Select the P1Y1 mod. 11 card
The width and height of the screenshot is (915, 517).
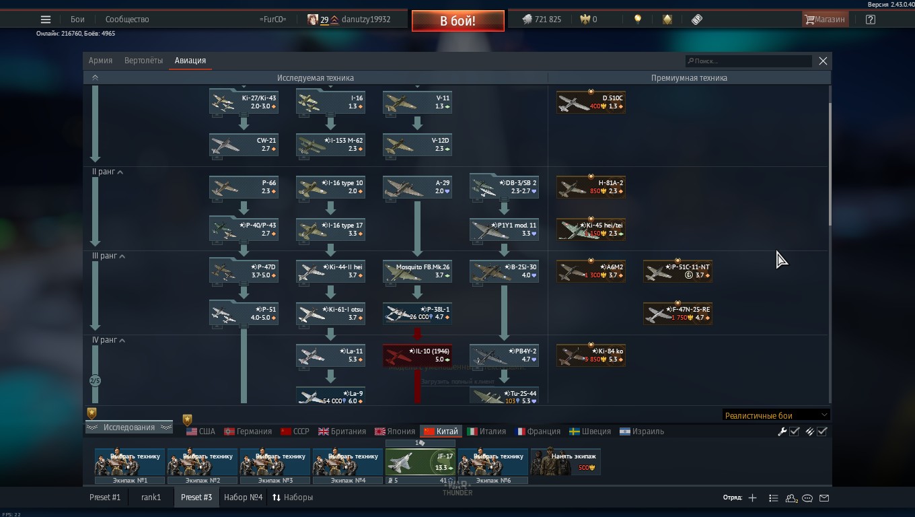(504, 230)
